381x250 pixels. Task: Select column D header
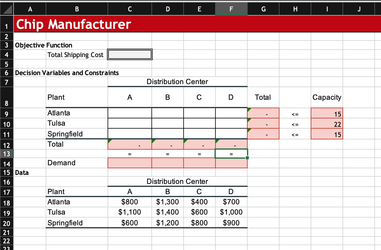[168, 9]
